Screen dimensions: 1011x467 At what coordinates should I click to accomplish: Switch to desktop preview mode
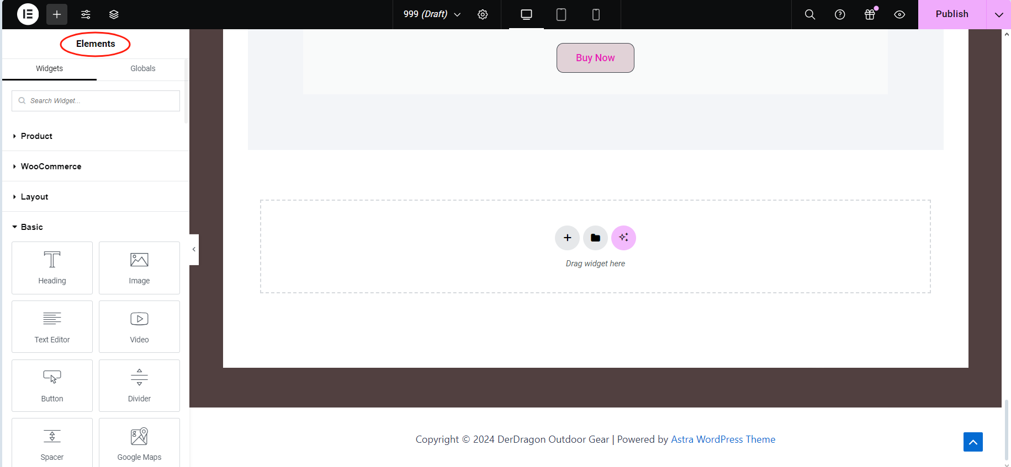pyautogui.click(x=526, y=14)
